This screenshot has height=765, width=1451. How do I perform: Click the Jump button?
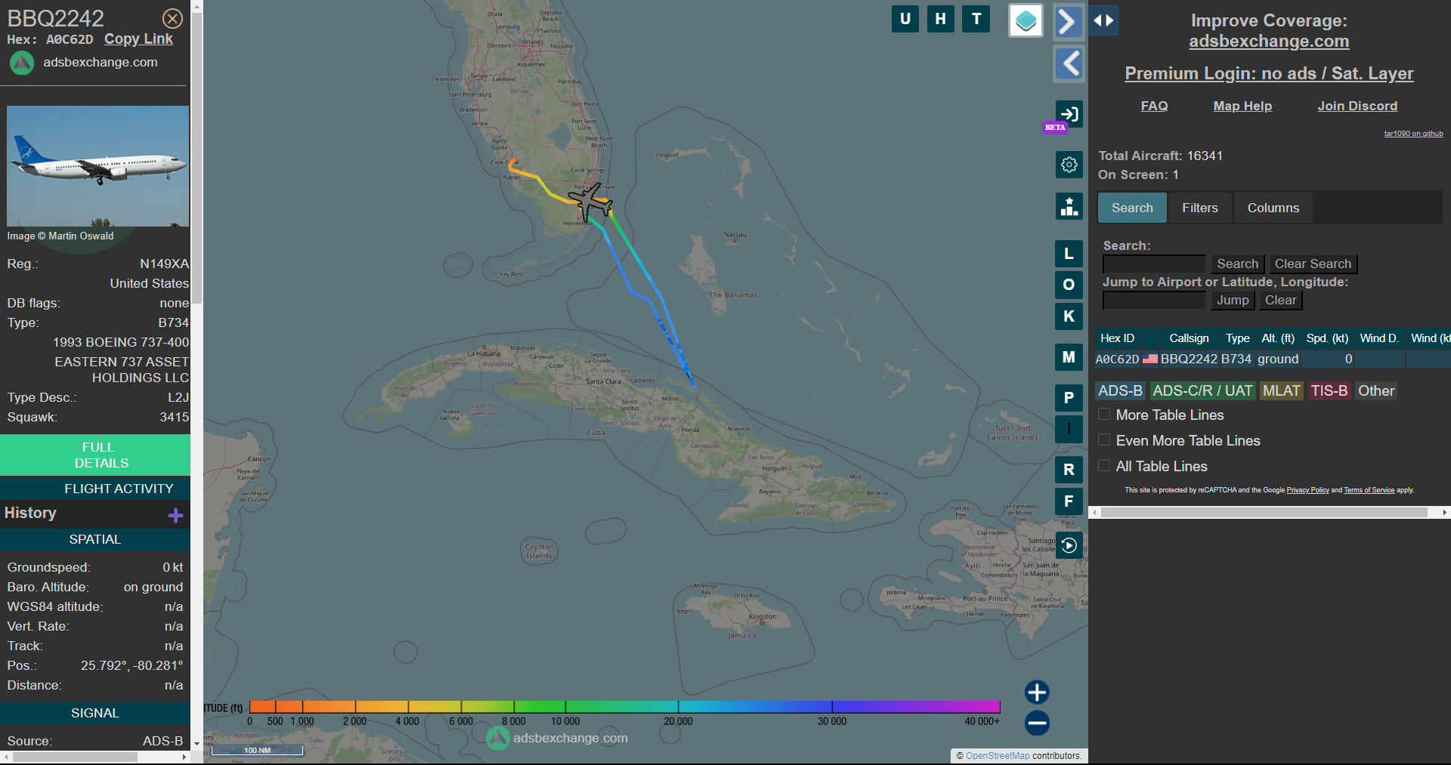(x=1233, y=300)
